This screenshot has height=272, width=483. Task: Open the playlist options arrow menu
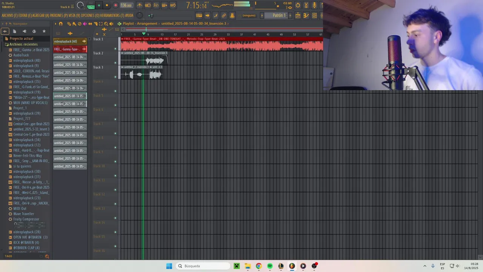pyautogui.click(x=55, y=23)
